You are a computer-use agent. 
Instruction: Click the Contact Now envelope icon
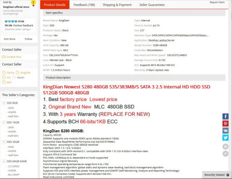[x=4, y=57]
